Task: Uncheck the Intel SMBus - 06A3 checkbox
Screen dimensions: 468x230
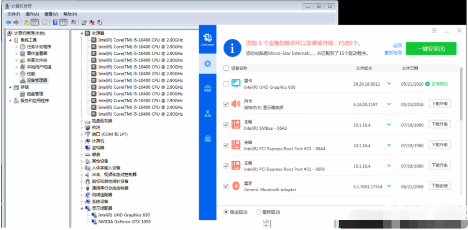Action: point(226,124)
